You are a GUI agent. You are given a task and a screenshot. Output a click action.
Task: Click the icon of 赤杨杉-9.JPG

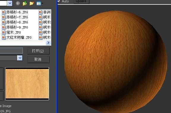click(x=4, y=27)
